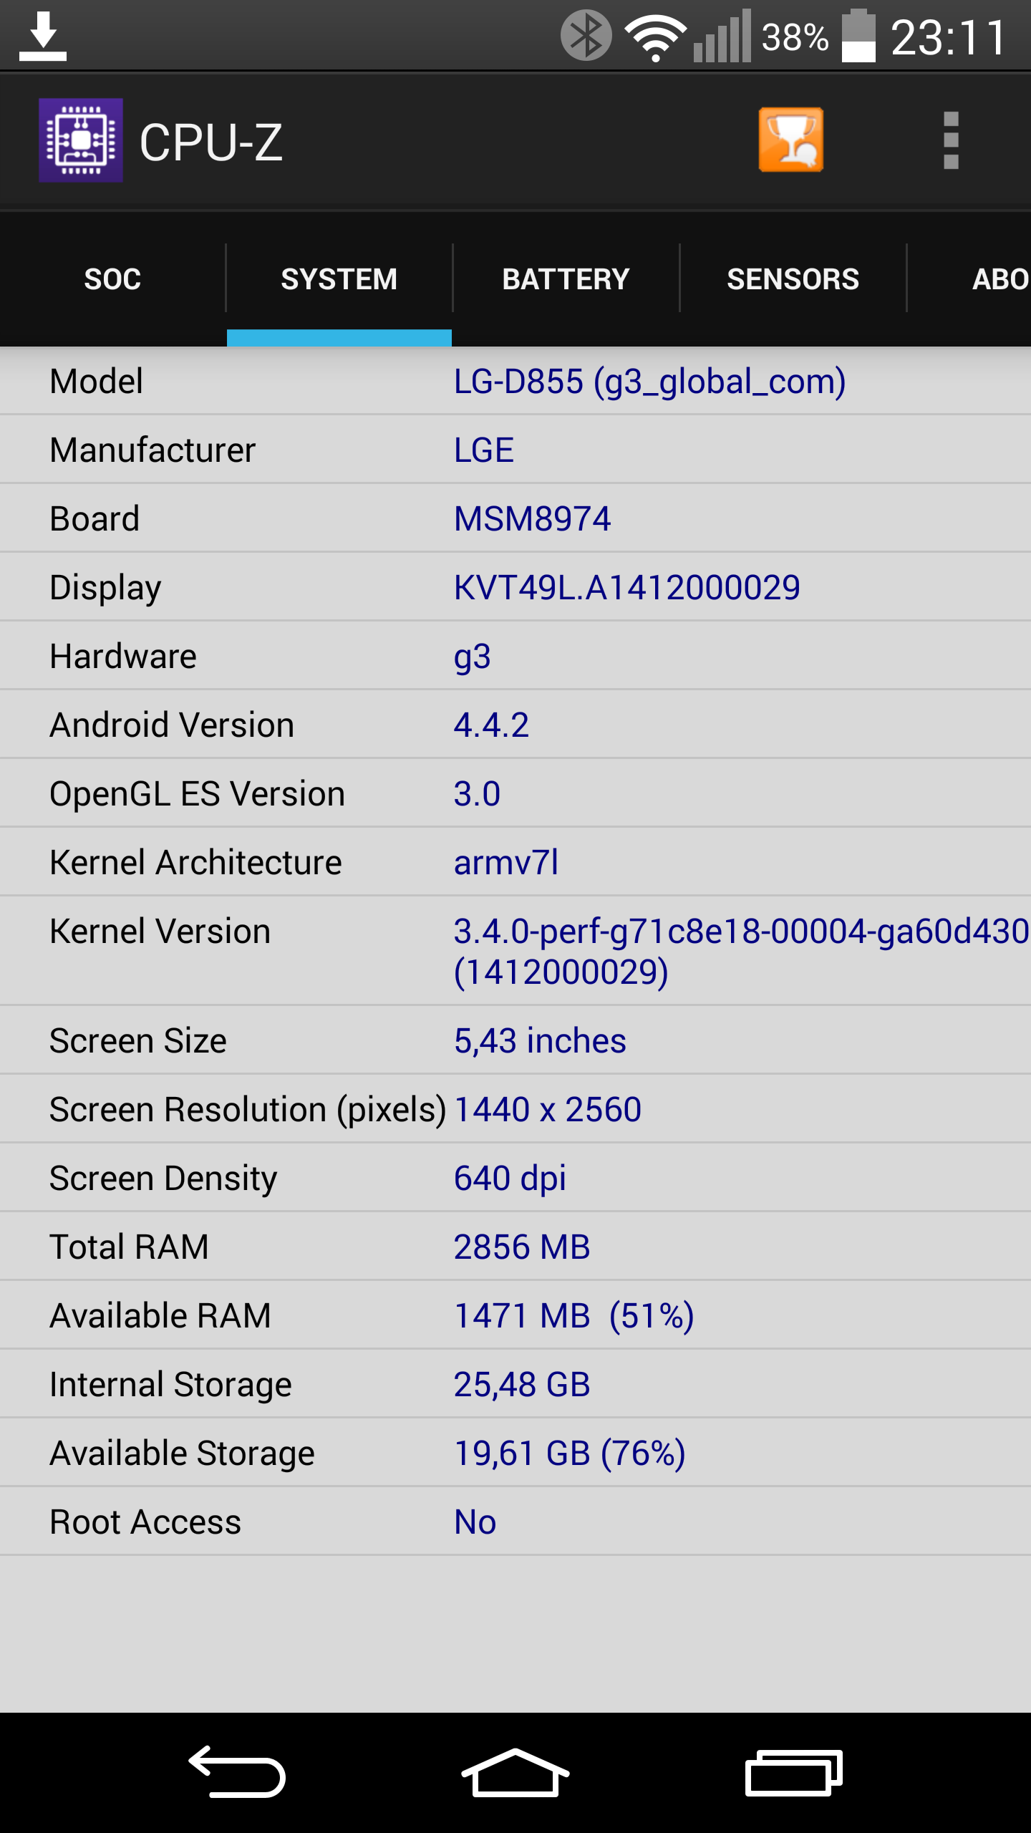The height and width of the screenshot is (1833, 1031).
Task: Tap the CPU-Z app logo icon
Action: tap(80, 140)
